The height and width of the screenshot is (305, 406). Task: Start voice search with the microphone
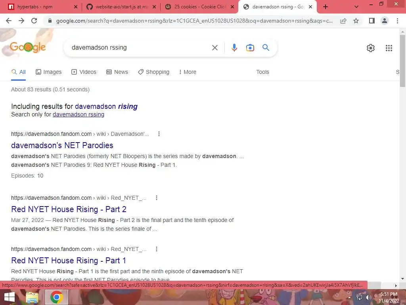click(234, 48)
